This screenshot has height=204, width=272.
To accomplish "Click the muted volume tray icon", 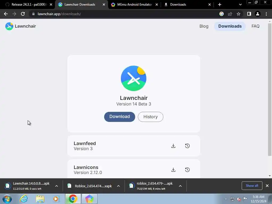I will [x=239, y=199].
